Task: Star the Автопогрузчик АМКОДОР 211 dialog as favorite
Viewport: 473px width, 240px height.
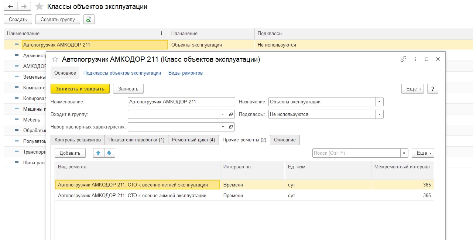Action: point(55,59)
